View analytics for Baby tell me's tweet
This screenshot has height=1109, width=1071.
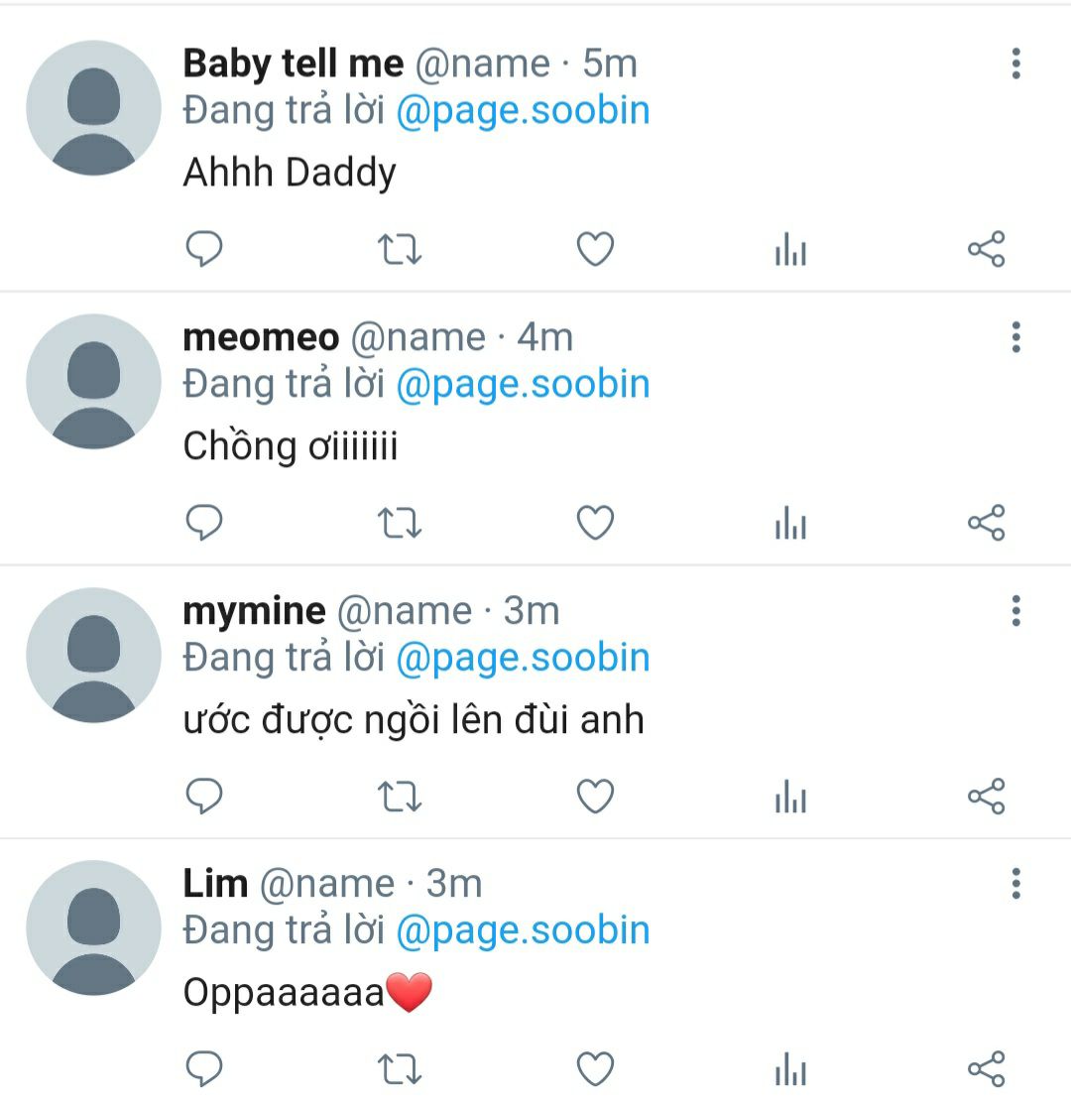pos(790,251)
